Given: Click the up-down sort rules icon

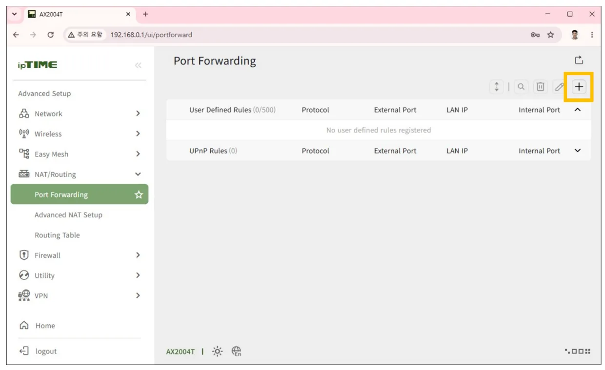Looking at the screenshot, I should coord(497,87).
